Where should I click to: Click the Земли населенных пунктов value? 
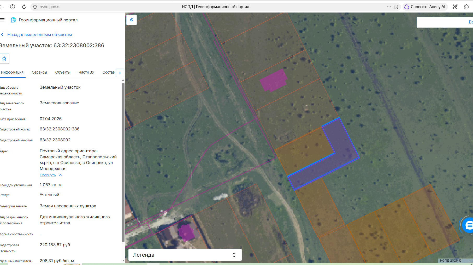pyautogui.click(x=68, y=206)
